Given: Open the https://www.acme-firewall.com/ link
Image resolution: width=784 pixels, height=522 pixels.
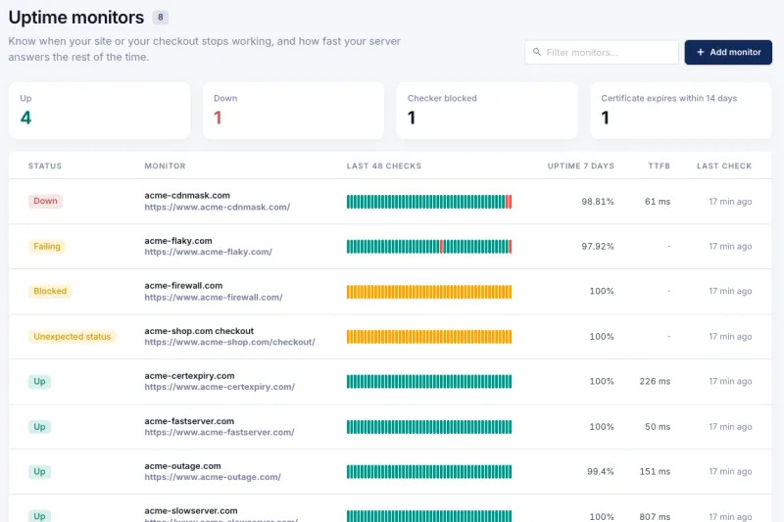Looking at the screenshot, I should [x=214, y=297].
